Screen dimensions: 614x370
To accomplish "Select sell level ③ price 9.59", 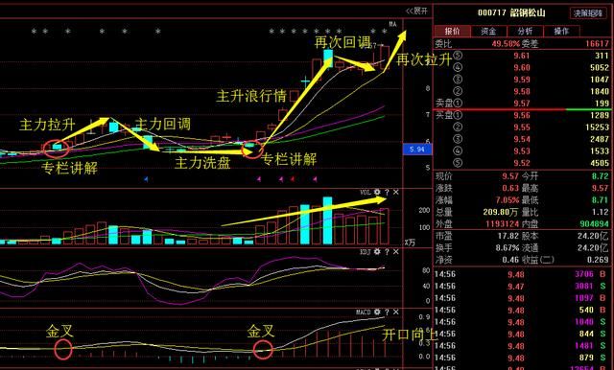I will [x=522, y=80].
